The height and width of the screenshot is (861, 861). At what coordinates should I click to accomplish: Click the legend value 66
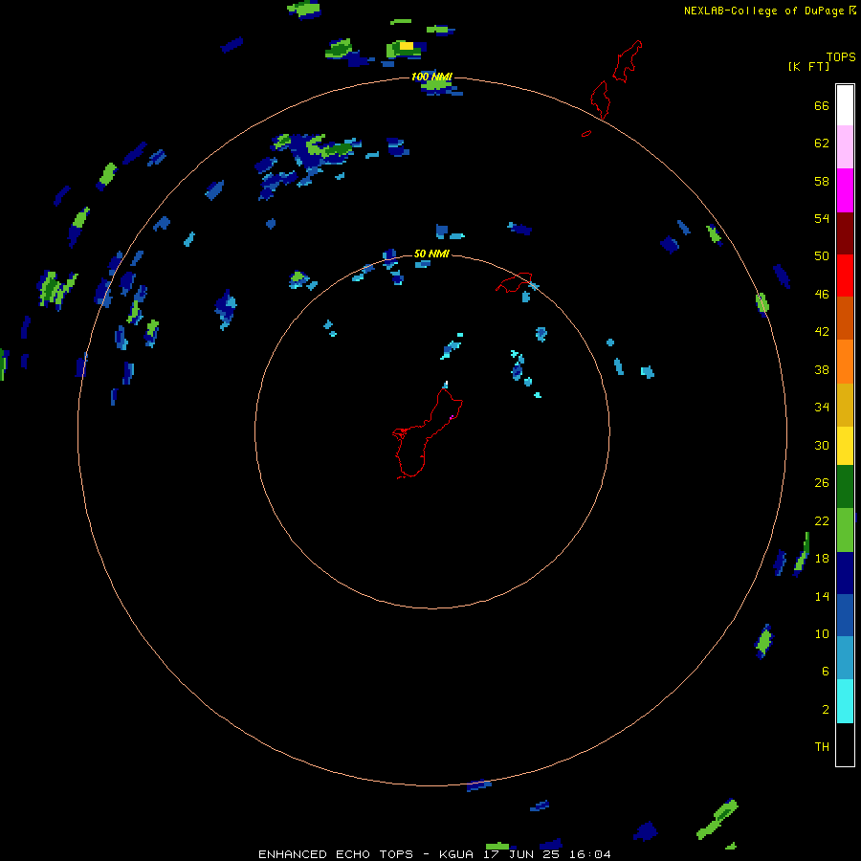click(822, 105)
